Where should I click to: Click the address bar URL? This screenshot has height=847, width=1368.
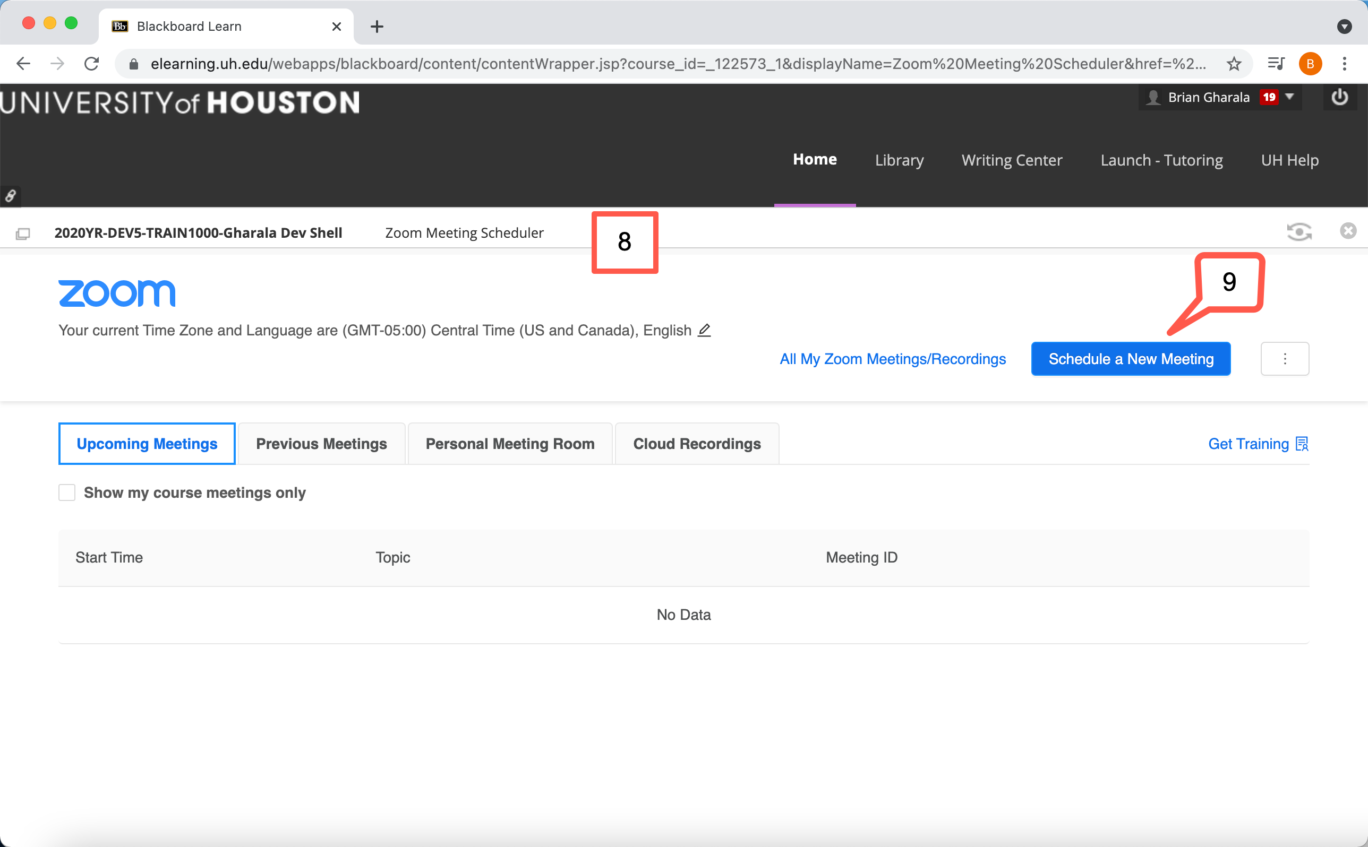point(678,64)
